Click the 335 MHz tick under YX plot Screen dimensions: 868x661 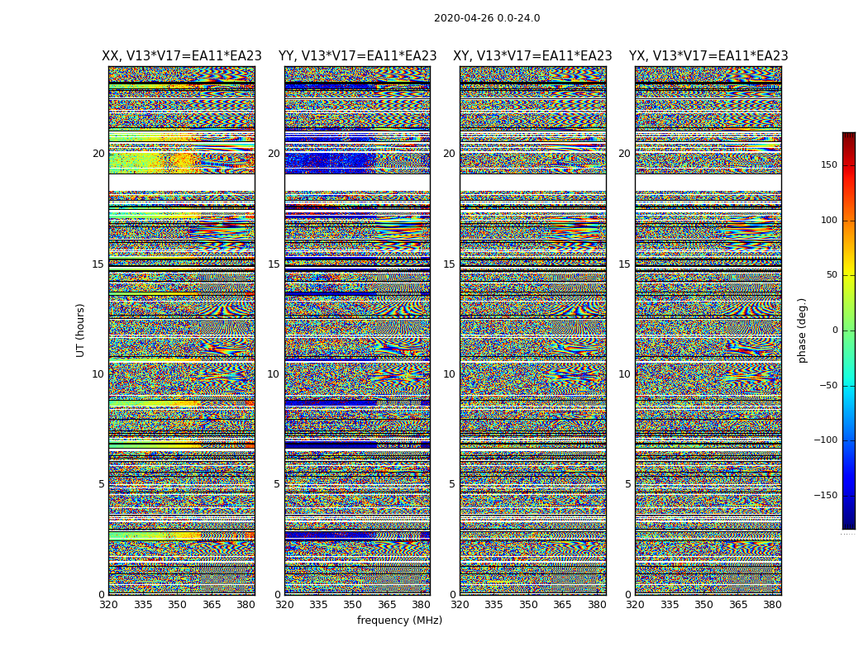click(670, 605)
